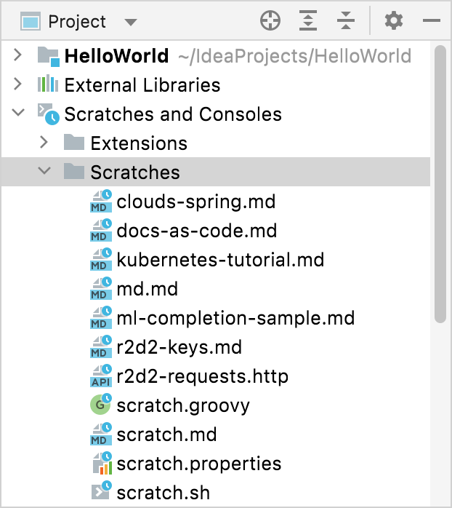Select the ml-completion-sample.md file name

235,318
